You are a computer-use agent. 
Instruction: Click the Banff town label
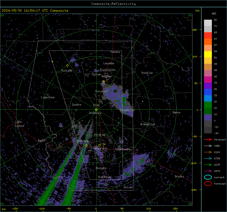click(x=42, y=140)
